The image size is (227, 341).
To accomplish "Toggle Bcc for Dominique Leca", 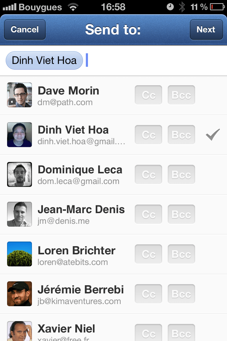I will (181, 174).
